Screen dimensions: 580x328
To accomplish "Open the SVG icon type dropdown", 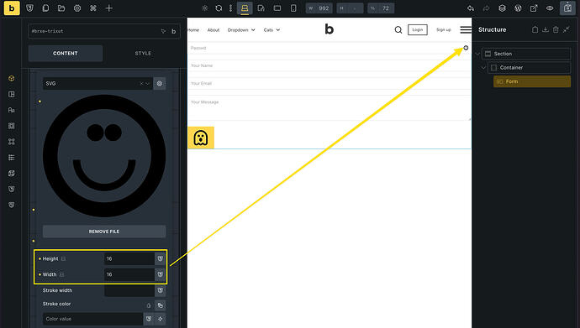I will click(x=98, y=83).
